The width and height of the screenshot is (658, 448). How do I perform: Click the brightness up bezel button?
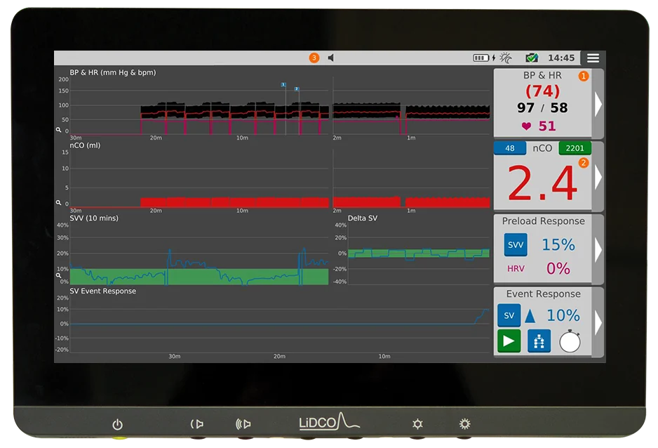coord(464,423)
